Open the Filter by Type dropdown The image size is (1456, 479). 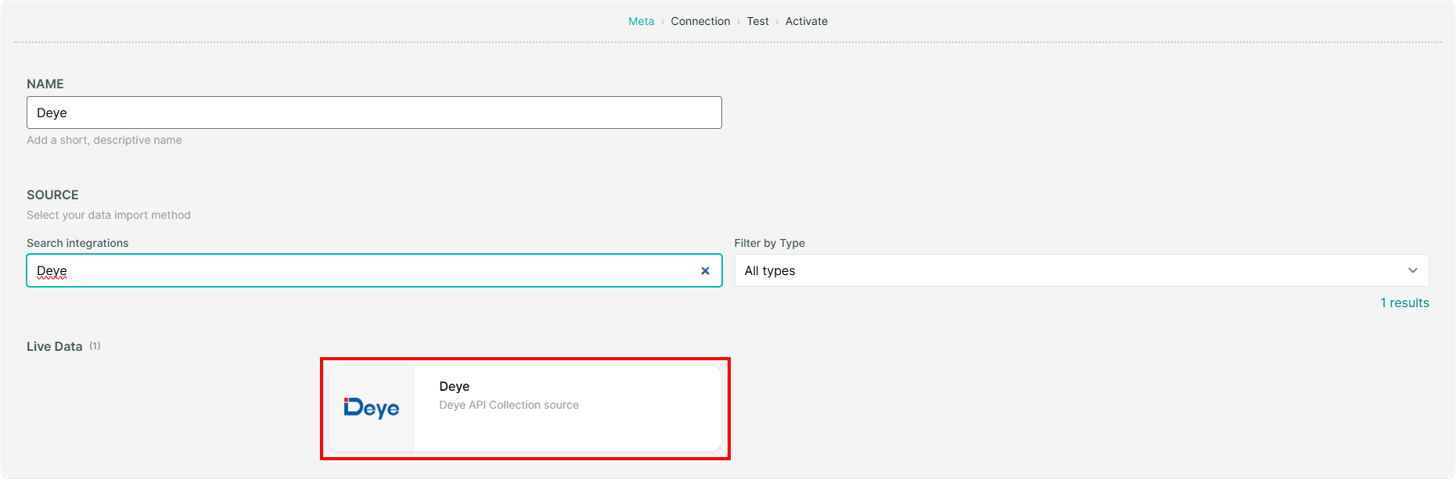1081,270
